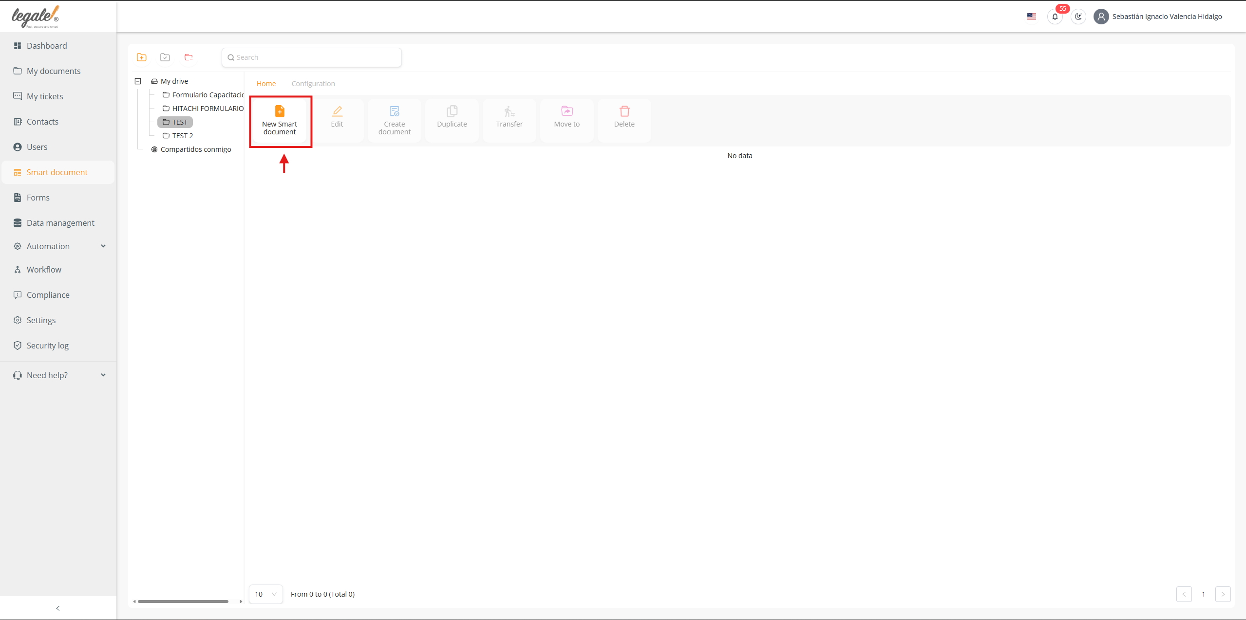Click the folder tree horizontal scrollbar
1246x620 pixels.
(183, 602)
